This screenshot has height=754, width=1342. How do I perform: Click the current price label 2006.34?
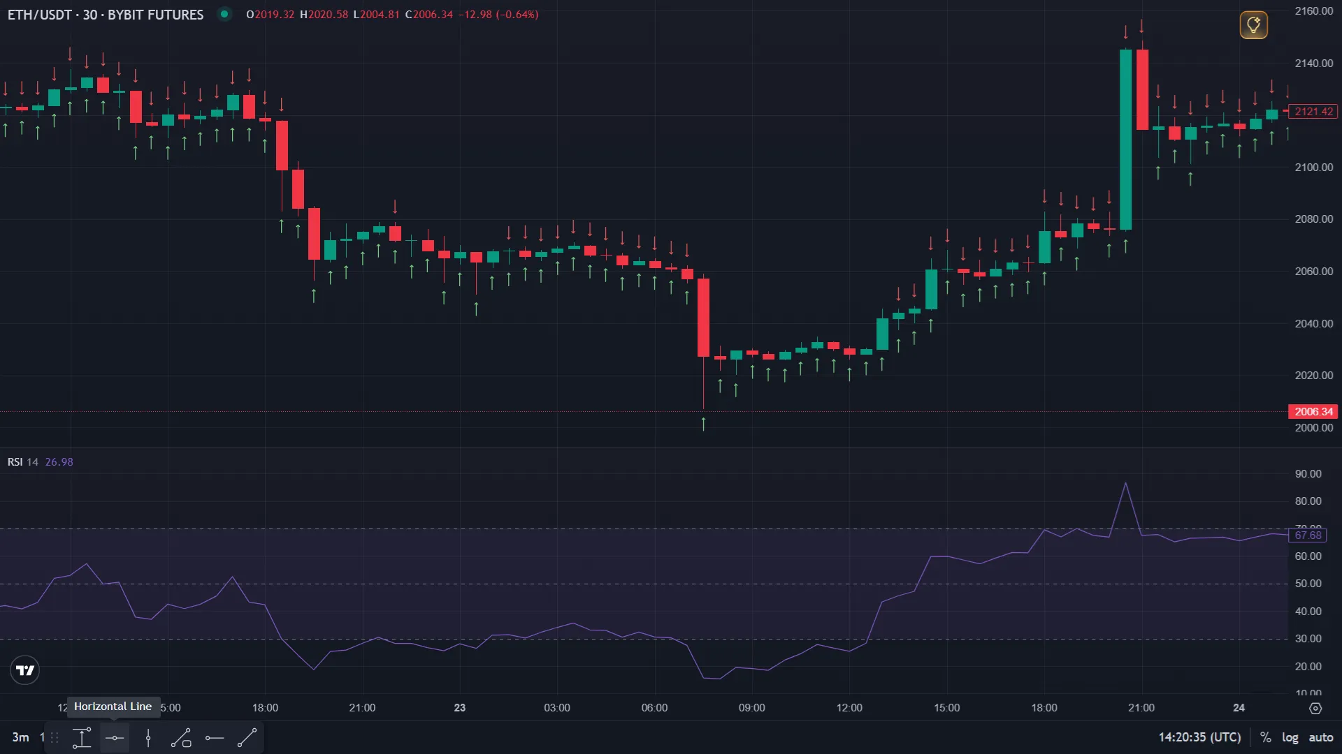(x=1313, y=412)
